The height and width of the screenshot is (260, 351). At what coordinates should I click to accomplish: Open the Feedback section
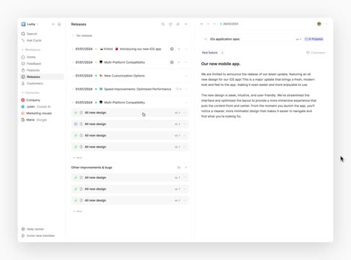tap(31, 64)
